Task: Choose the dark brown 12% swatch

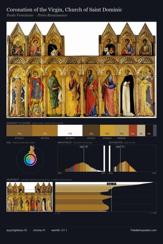Action: click(91, 131)
